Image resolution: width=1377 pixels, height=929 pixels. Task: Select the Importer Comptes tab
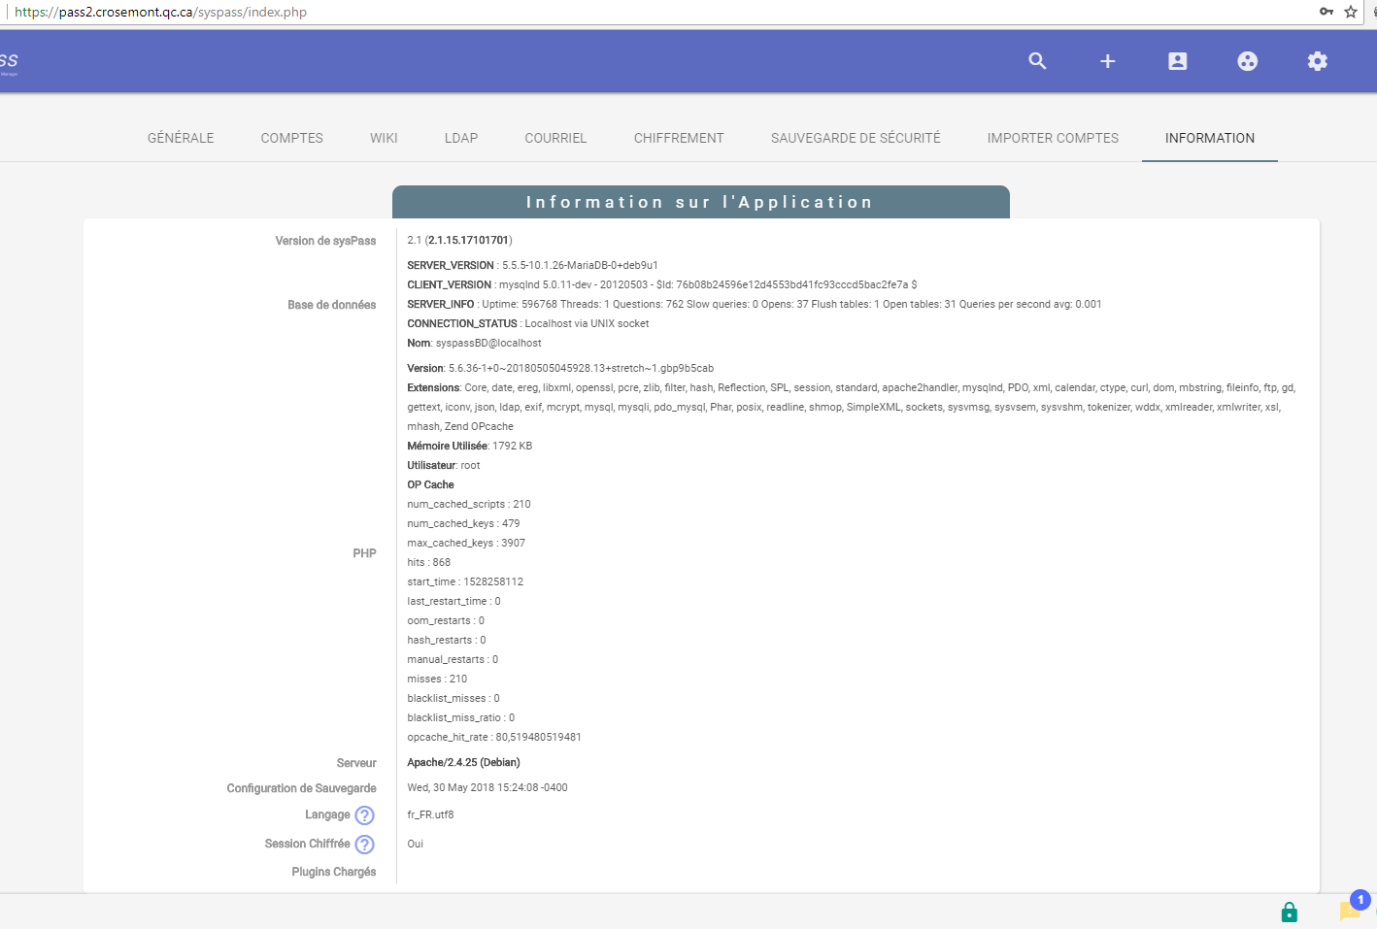point(1053,138)
